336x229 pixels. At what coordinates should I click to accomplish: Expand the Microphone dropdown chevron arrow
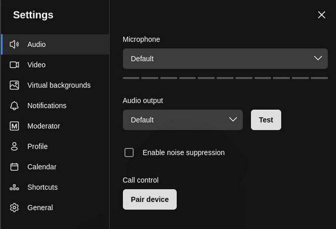click(x=317, y=58)
